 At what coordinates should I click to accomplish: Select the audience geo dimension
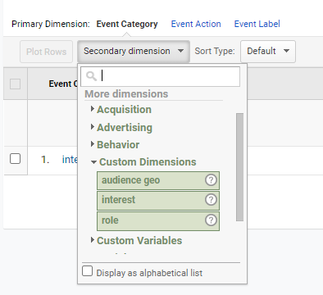pyautogui.click(x=158, y=180)
